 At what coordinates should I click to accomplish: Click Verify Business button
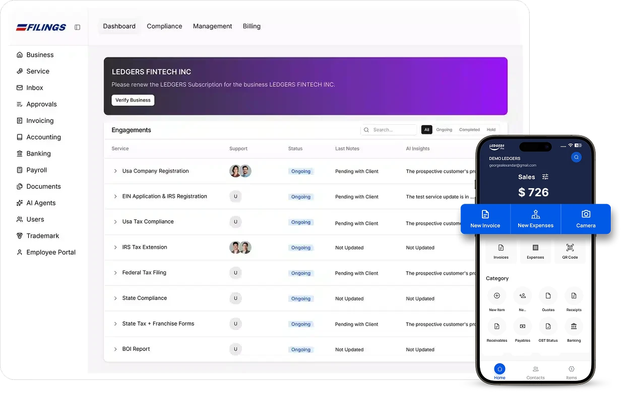(x=133, y=100)
